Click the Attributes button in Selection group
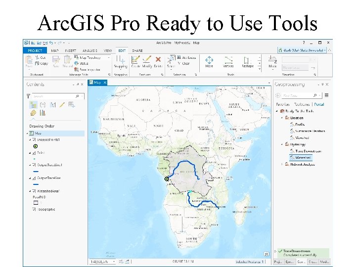 pyautogui.click(x=186, y=58)
